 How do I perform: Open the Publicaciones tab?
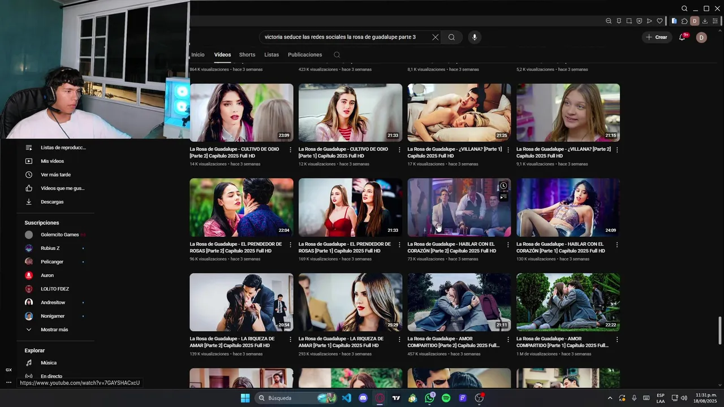pyautogui.click(x=305, y=55)
